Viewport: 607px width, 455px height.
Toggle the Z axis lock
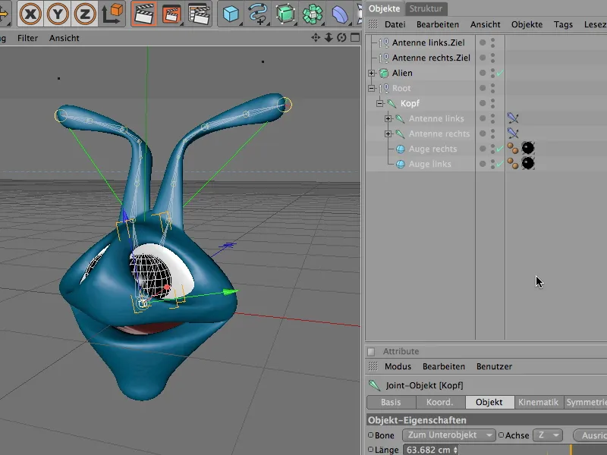point(84,14)
